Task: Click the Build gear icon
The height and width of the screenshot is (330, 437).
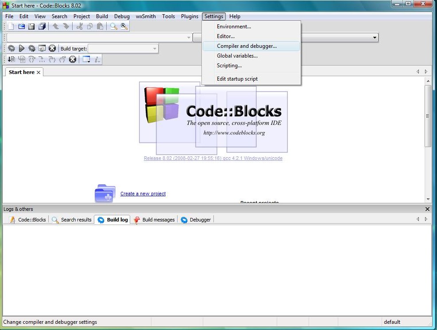Action: 12,48
